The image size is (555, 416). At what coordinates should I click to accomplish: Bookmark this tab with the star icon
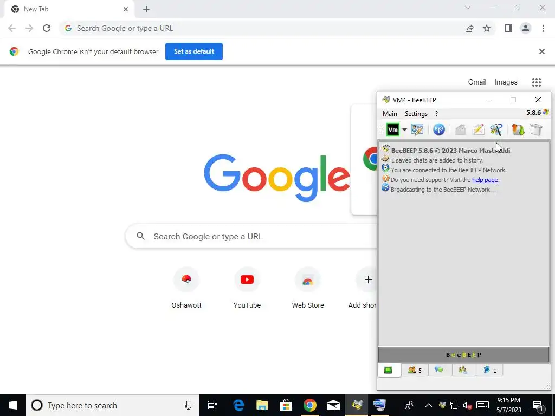[x=487, y=28]
